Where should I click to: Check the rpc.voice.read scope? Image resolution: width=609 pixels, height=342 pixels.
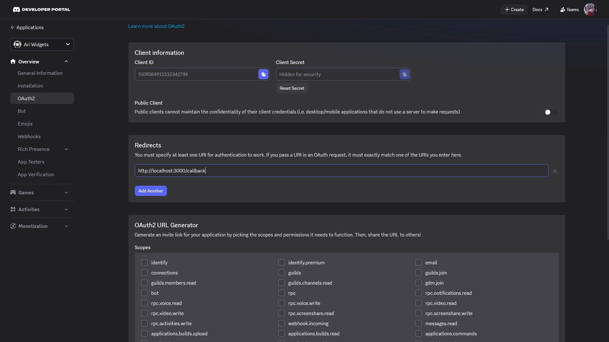[144, 303]
